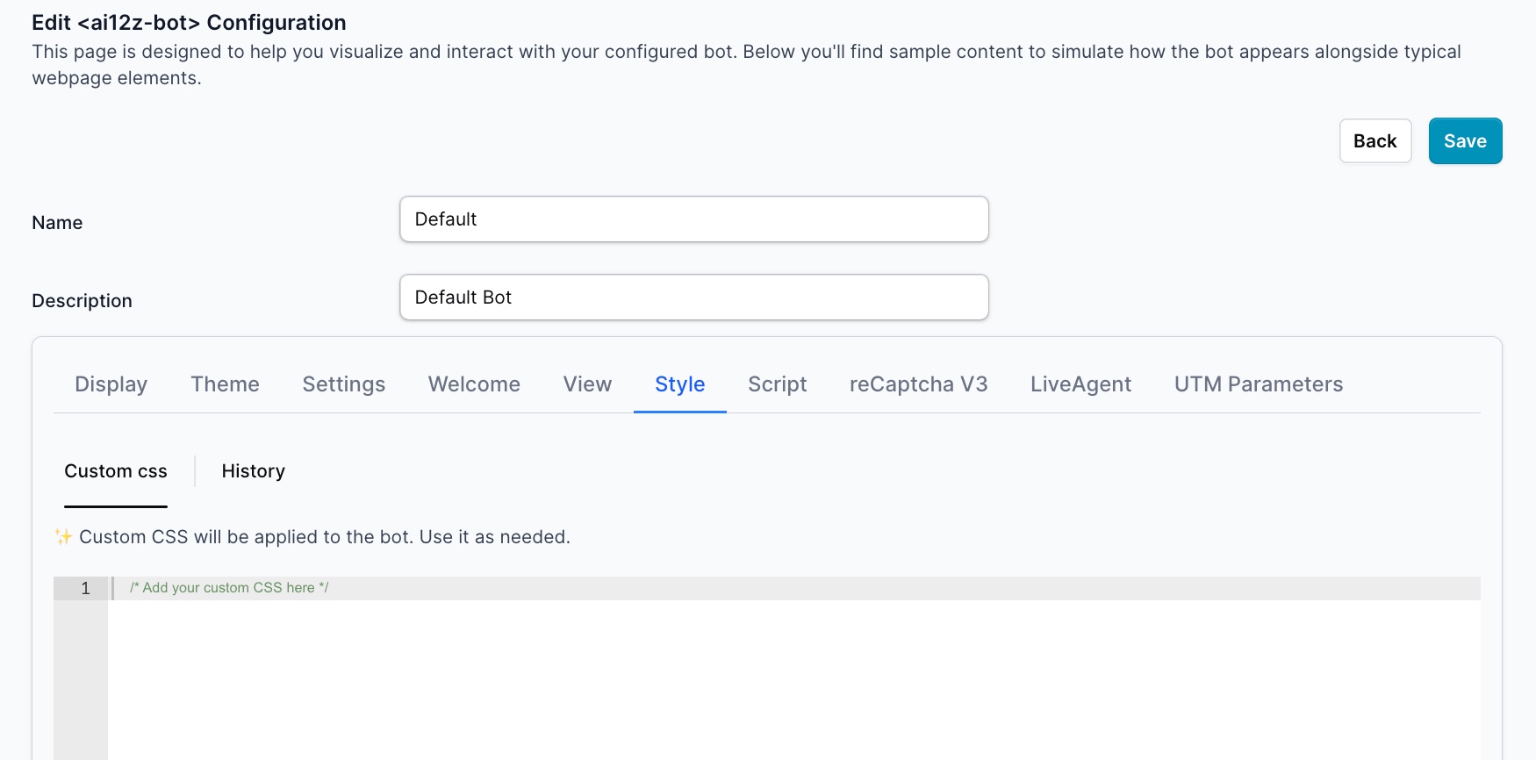
Task: Open the reCaptcha V3 tab
Action: pos(918,384)
